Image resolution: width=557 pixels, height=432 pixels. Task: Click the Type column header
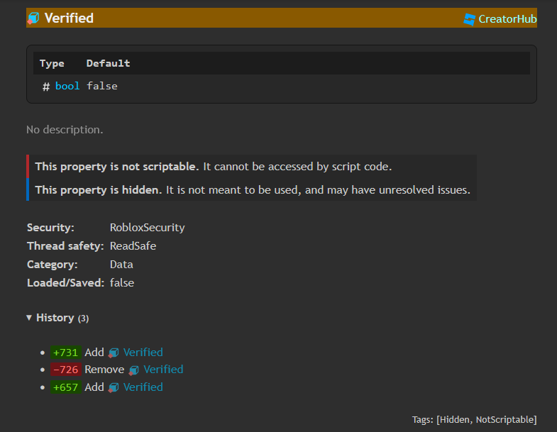(52, 64)
